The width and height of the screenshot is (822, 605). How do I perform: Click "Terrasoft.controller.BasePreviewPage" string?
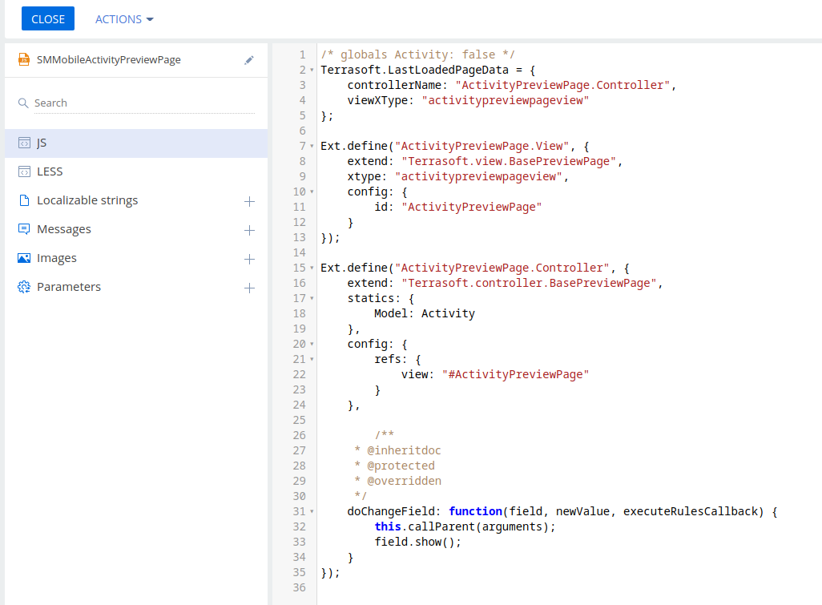tap(529, 283)
